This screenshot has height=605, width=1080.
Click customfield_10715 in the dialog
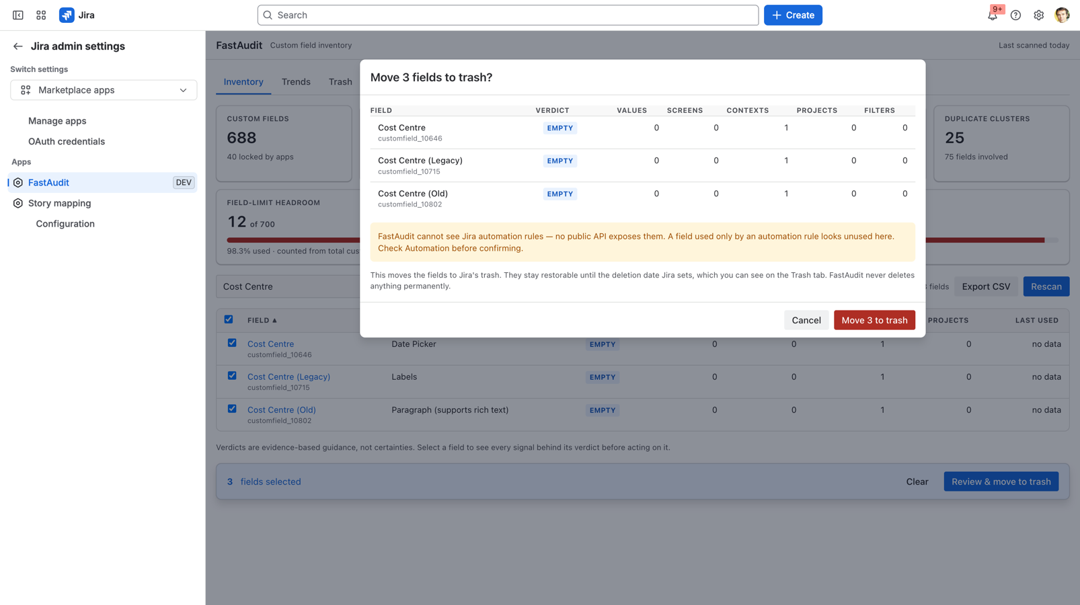tap(409, 171)
